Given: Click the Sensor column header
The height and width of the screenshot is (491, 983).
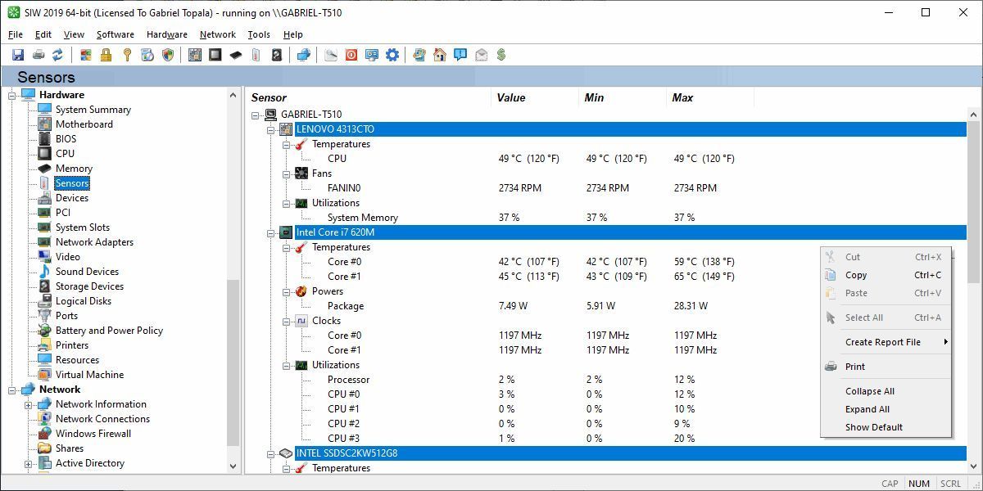Looking at the screenshot, I should pyautogui.click(x=368, y=97).
